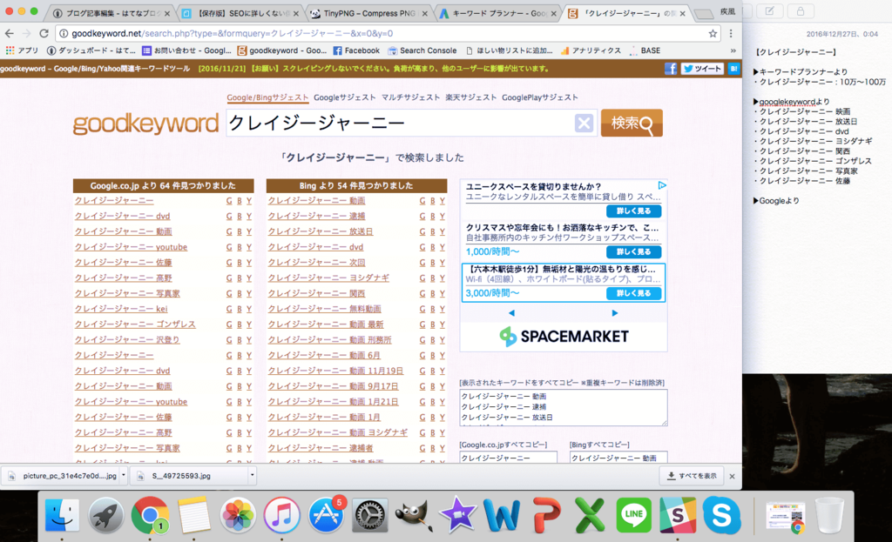Open LINE app in dock
This screenshot has width=892, height=542.
pos(634,515)
